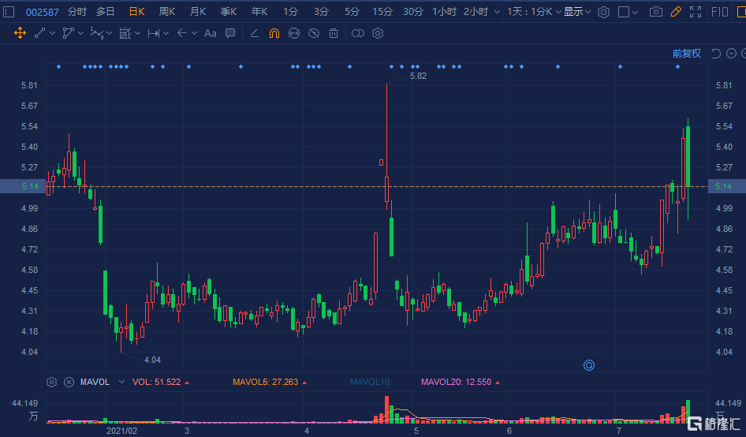Select the 1分 interval
746x437 pixels.
[291, 11]
